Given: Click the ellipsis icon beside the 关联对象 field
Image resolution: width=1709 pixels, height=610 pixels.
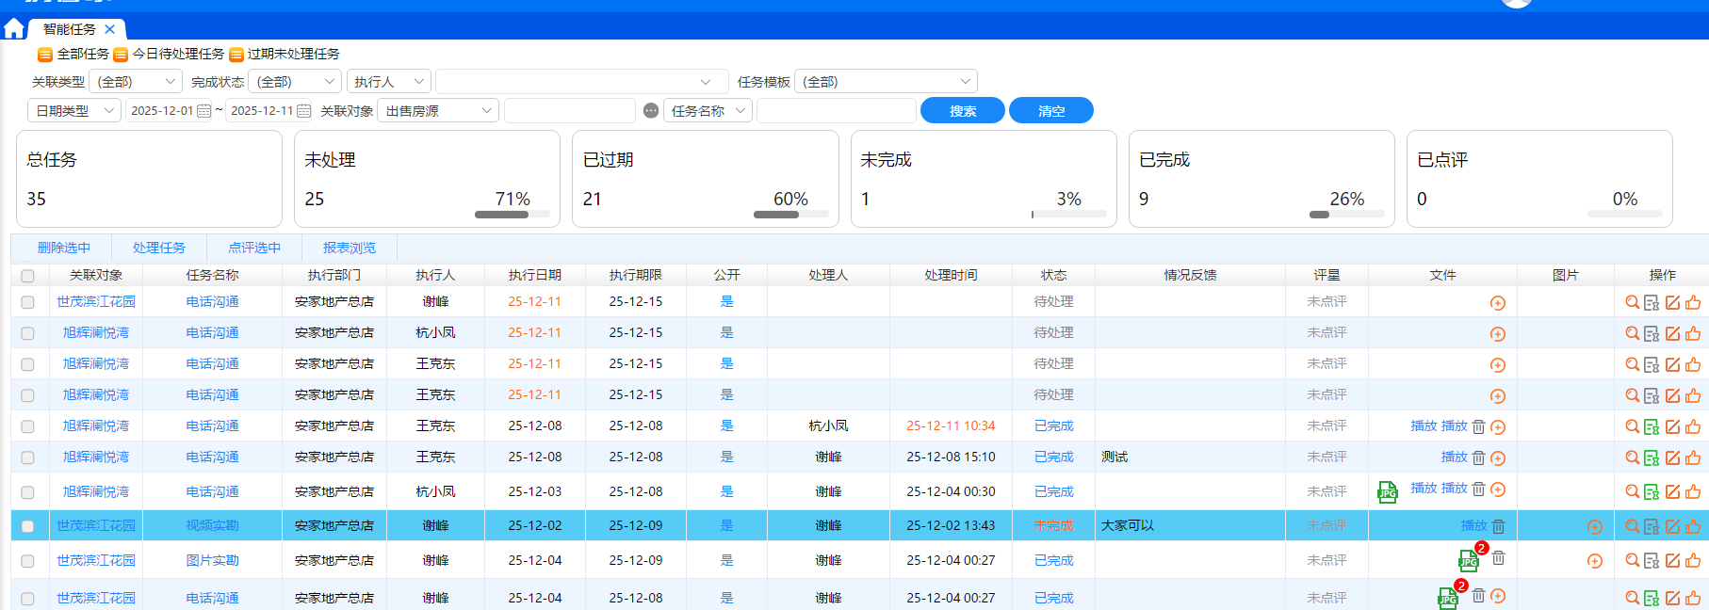Looking at the screenshot, I should (x=651, y=111).
